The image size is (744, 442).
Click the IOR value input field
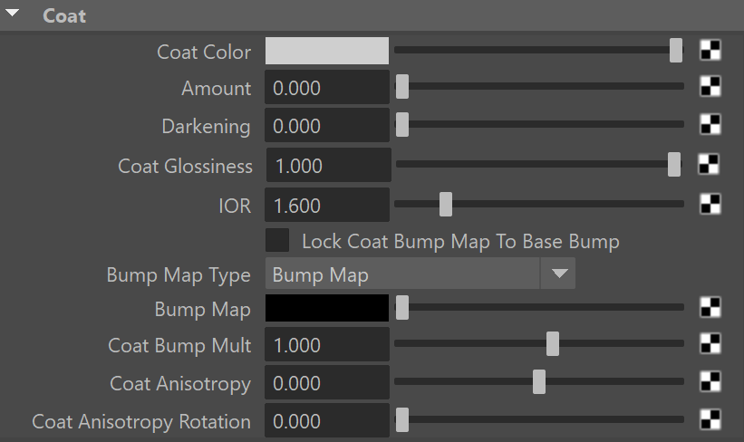(x=327, y=205)
